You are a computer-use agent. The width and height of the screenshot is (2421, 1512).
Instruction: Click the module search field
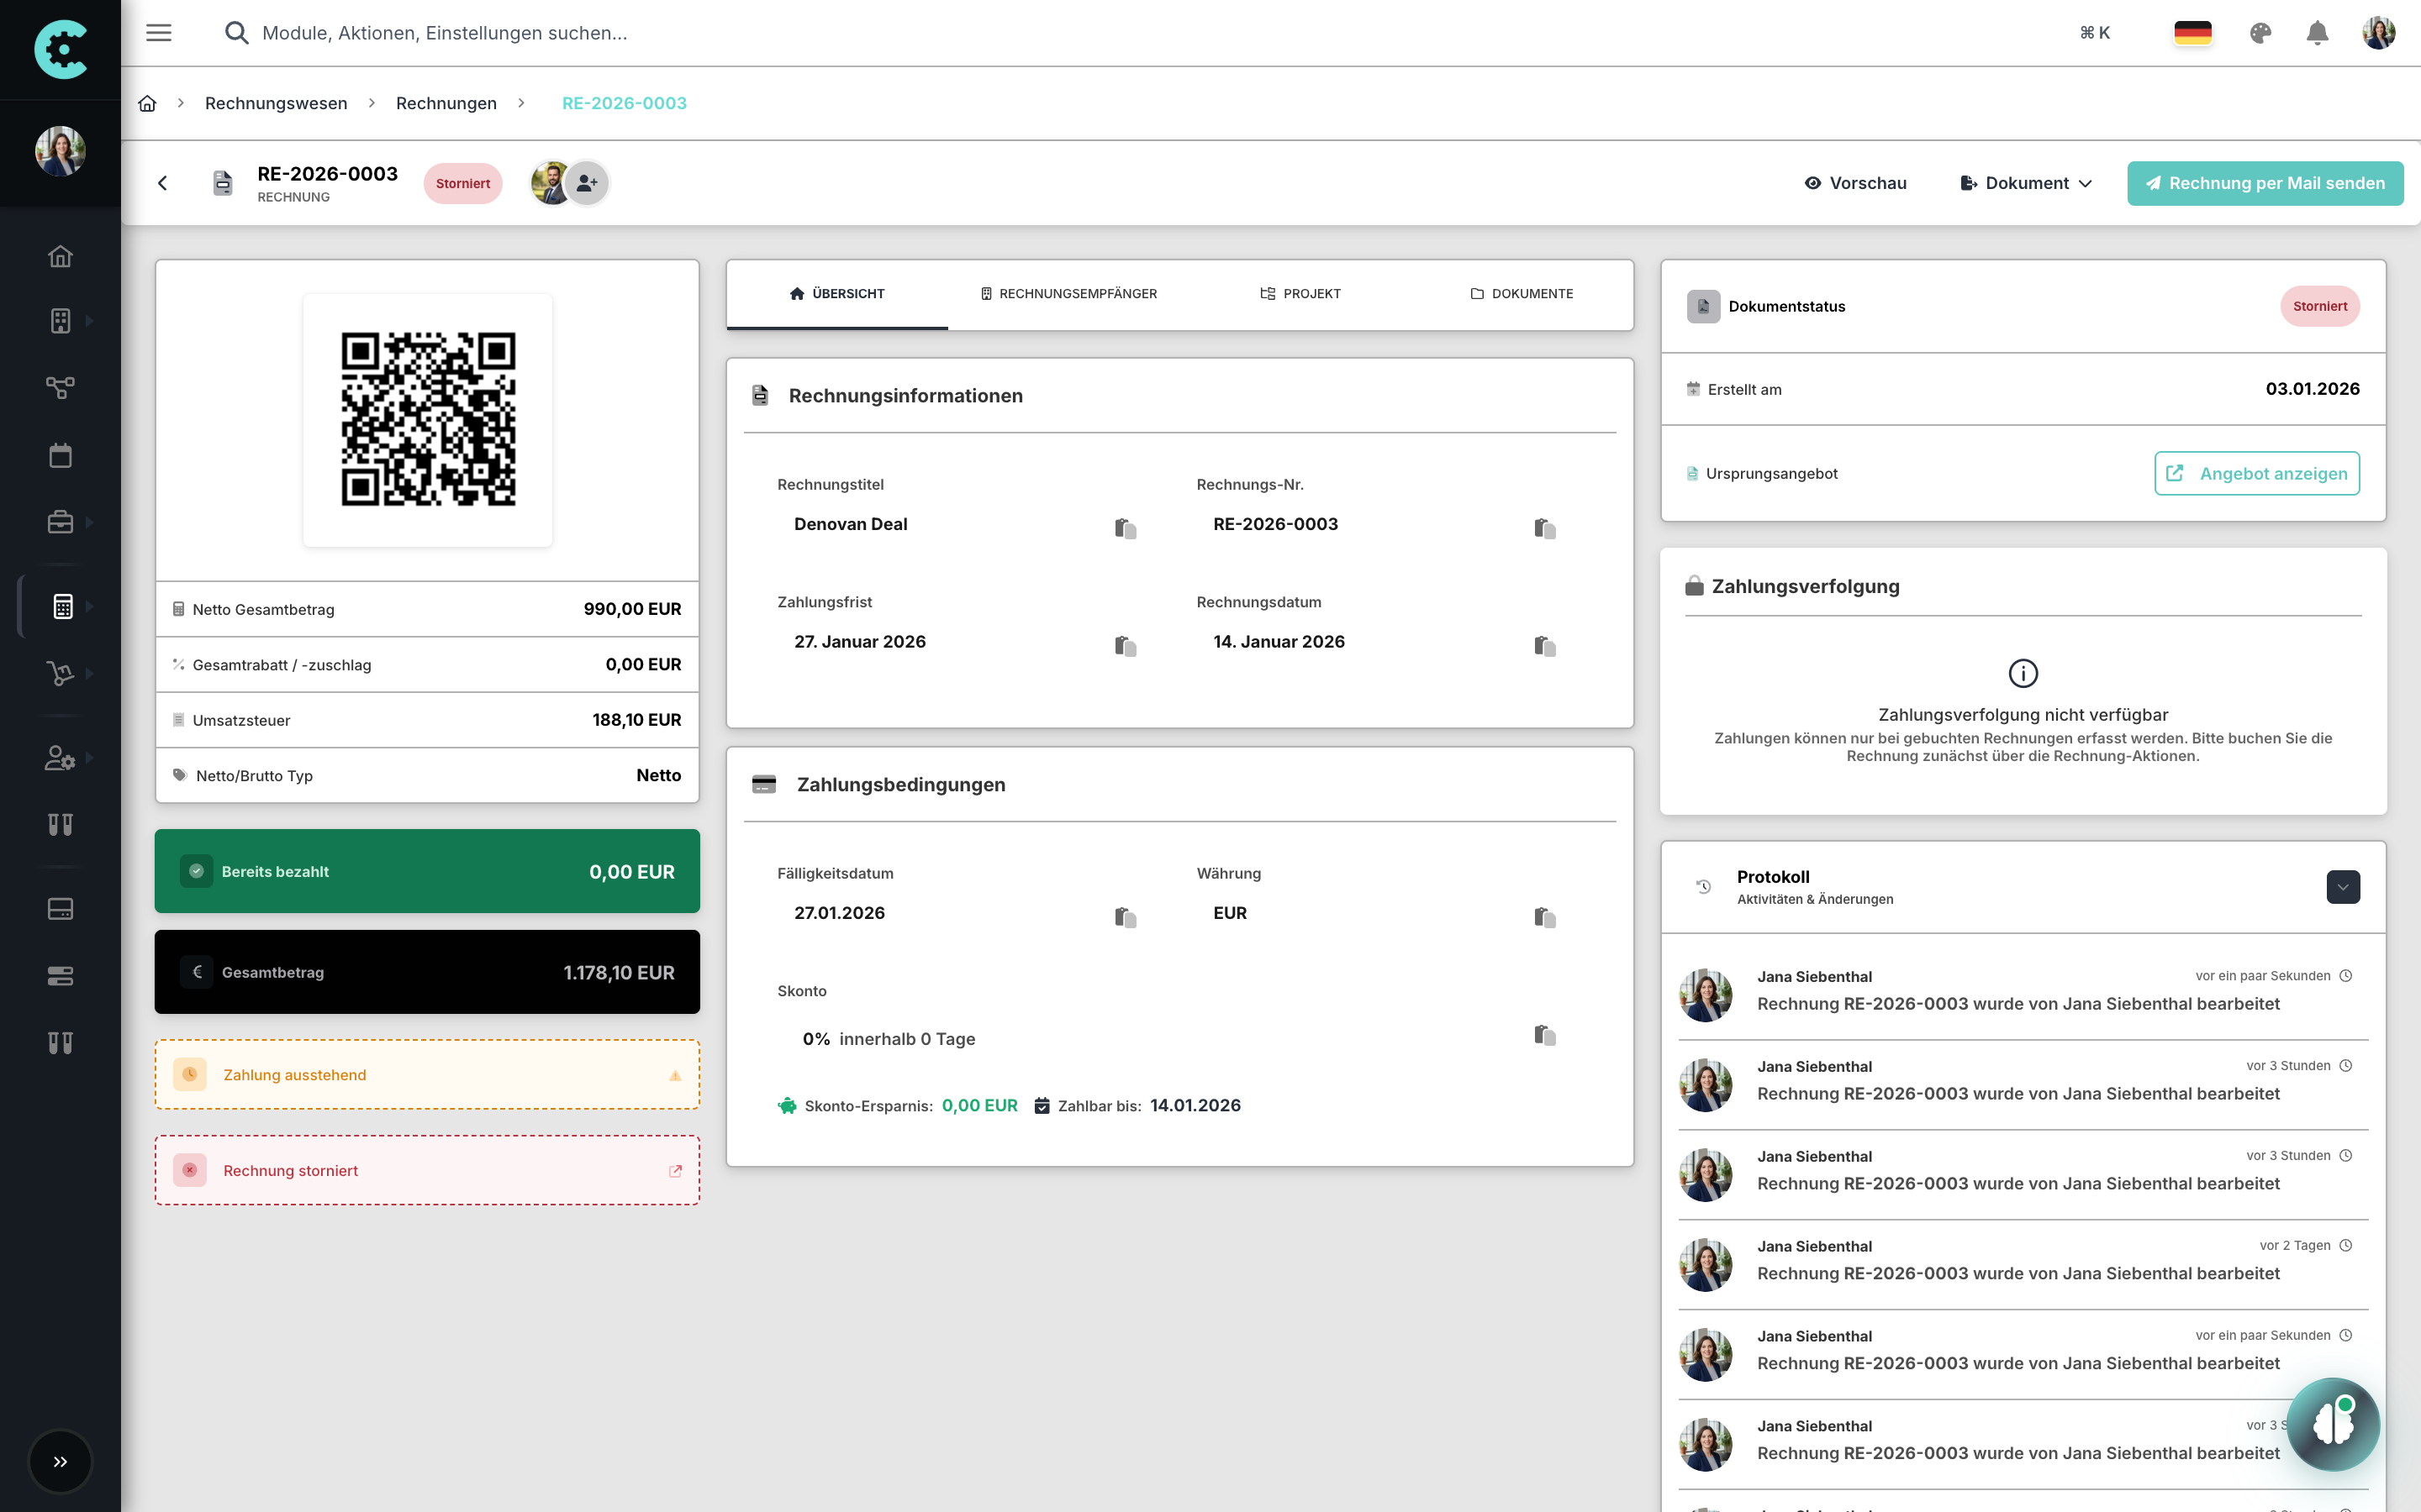click(x=446, y=33)
